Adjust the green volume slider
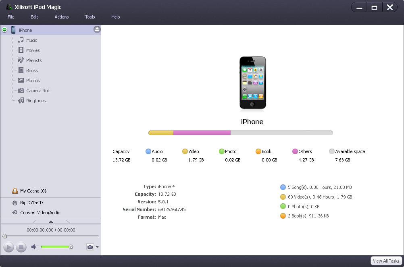 tap(57, 247)
